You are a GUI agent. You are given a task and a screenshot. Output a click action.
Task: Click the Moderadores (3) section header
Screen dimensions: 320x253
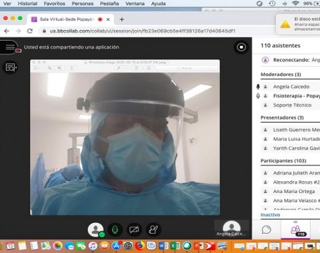click(x=281, y=75)
